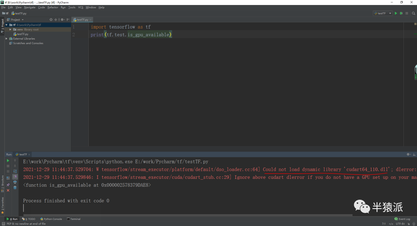Image resolution: width=417 pixels, height=226 pixels.
Task: Start debugging with the green bug icon
Action: point(401,13)
